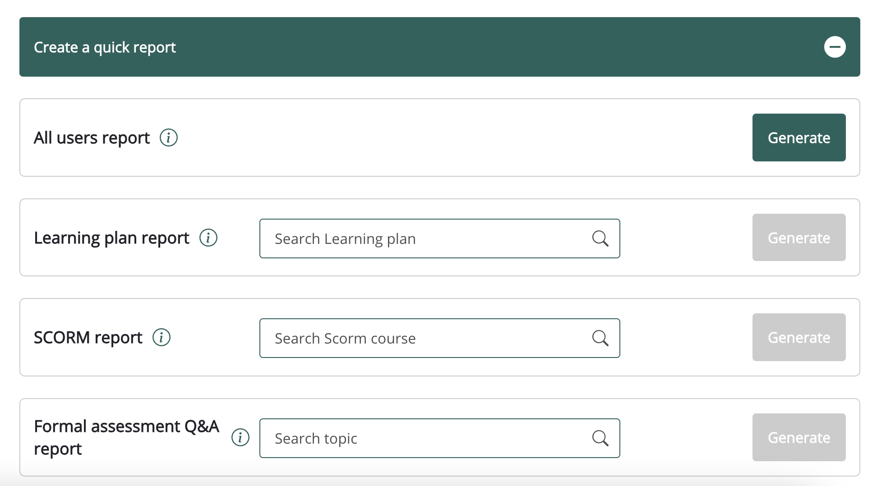This screenshot has height=486, width=877.
Task: Generate the Formal assessment Q&A report
Action: (799, 437)
